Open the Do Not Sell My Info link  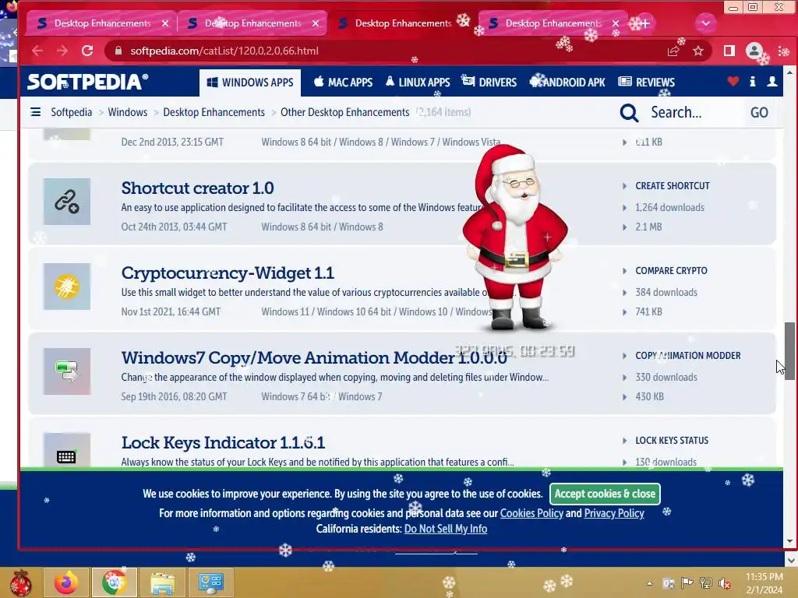point(445,529)
